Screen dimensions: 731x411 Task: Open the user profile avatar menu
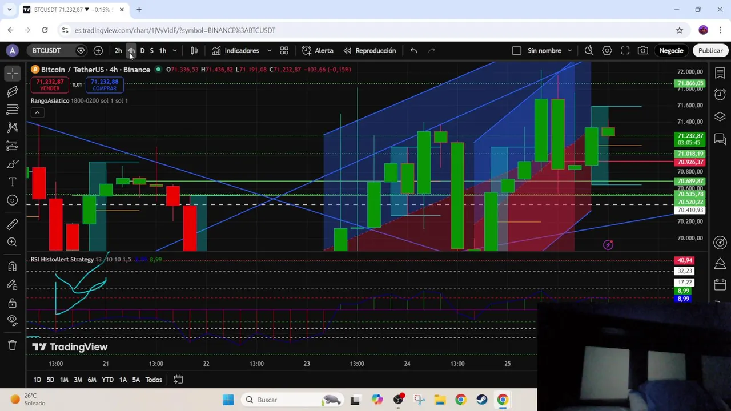[12, 51]
